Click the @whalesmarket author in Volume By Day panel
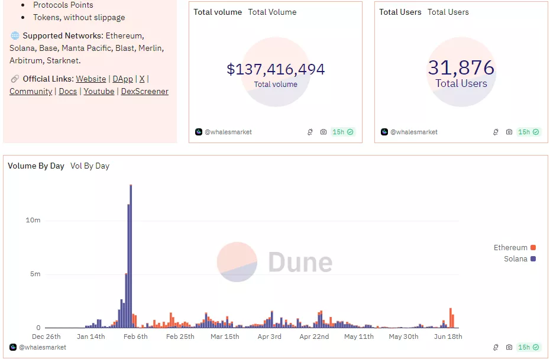This screenshot has height=359, width=550. pos(43,347)
